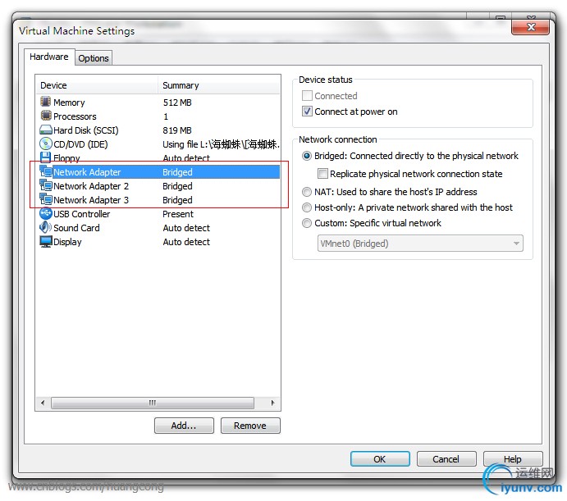
Task: Click the Processors chip icon
Action: click(x=46, y=116)
